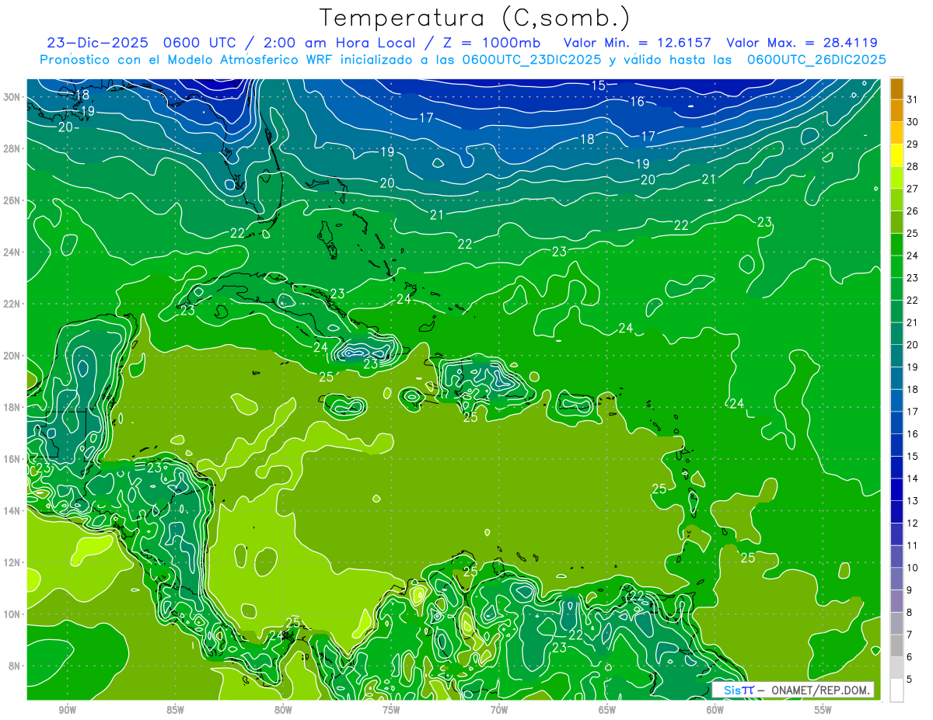Click the color bar label 11

coord(913,545)
